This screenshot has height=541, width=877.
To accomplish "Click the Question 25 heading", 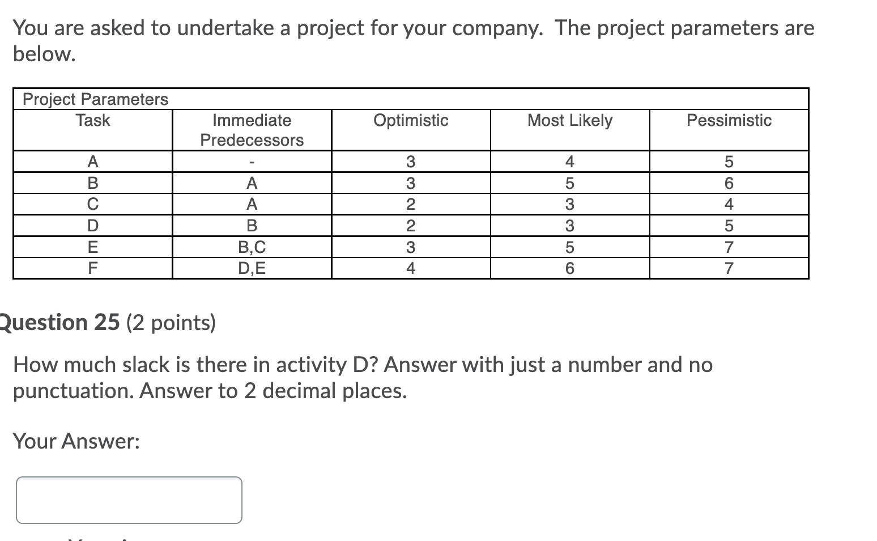I will pos(108,322).
